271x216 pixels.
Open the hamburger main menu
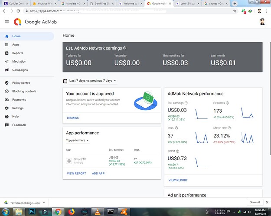pos(7,22)
